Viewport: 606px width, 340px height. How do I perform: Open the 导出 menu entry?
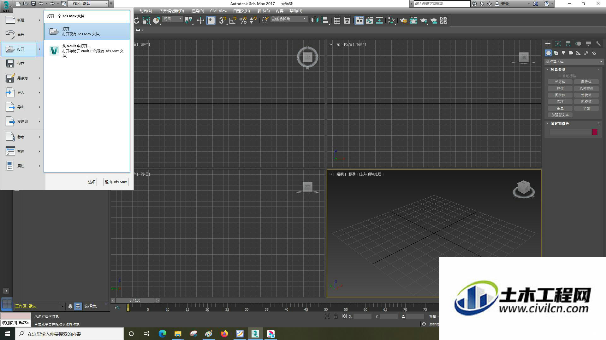22,107
